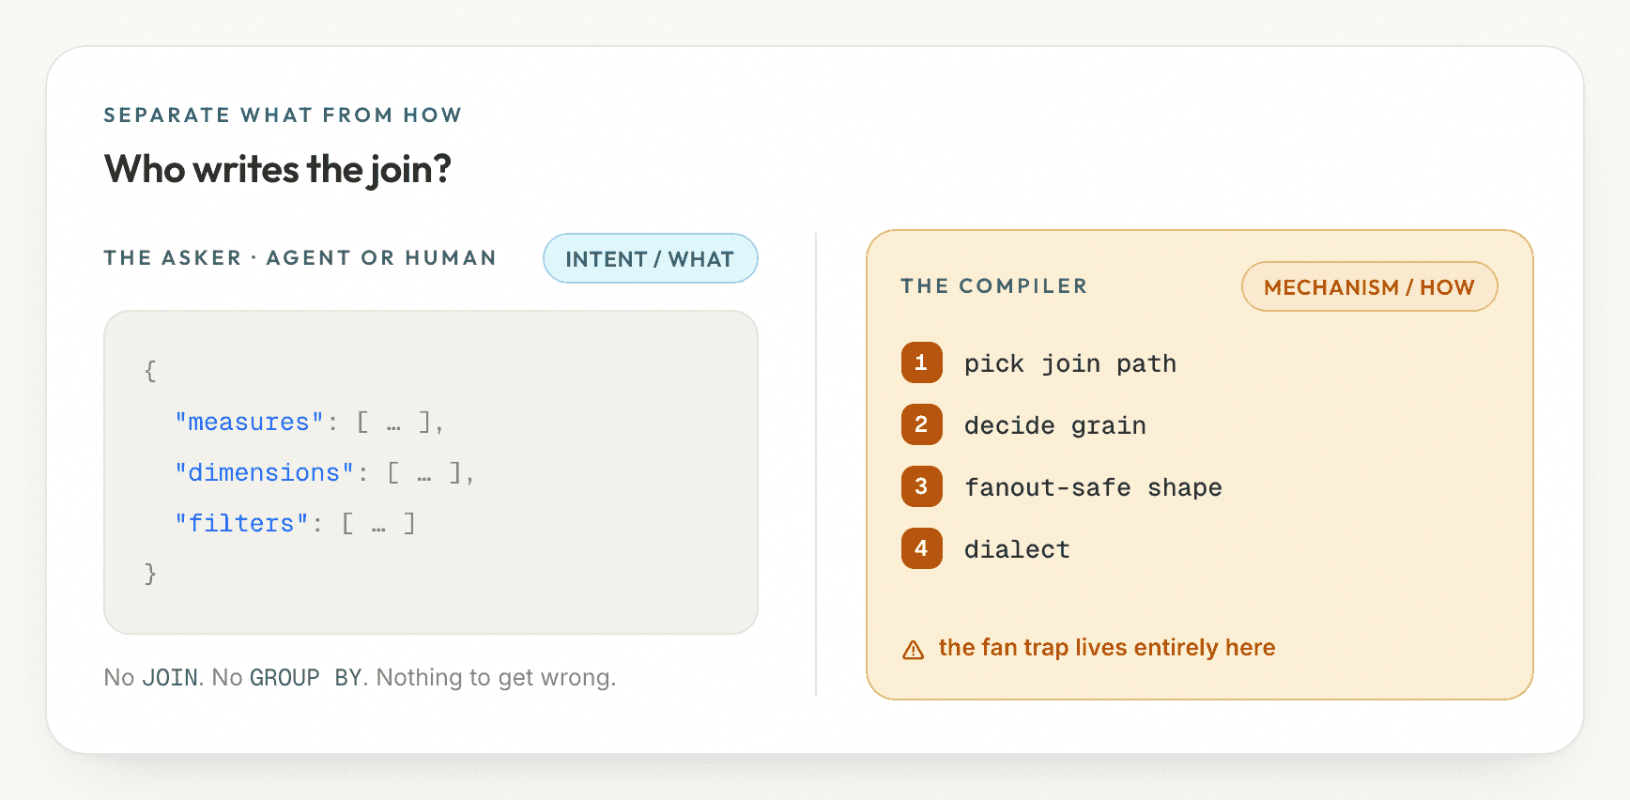Click the warning triangle icon
The image size is (1630, 800).
(913, 650)
